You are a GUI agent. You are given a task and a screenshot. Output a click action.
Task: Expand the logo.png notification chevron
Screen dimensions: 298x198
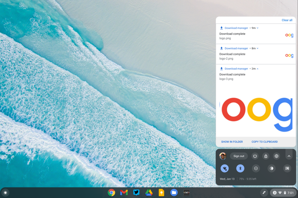pyautogui.click(x=258, y=28)
